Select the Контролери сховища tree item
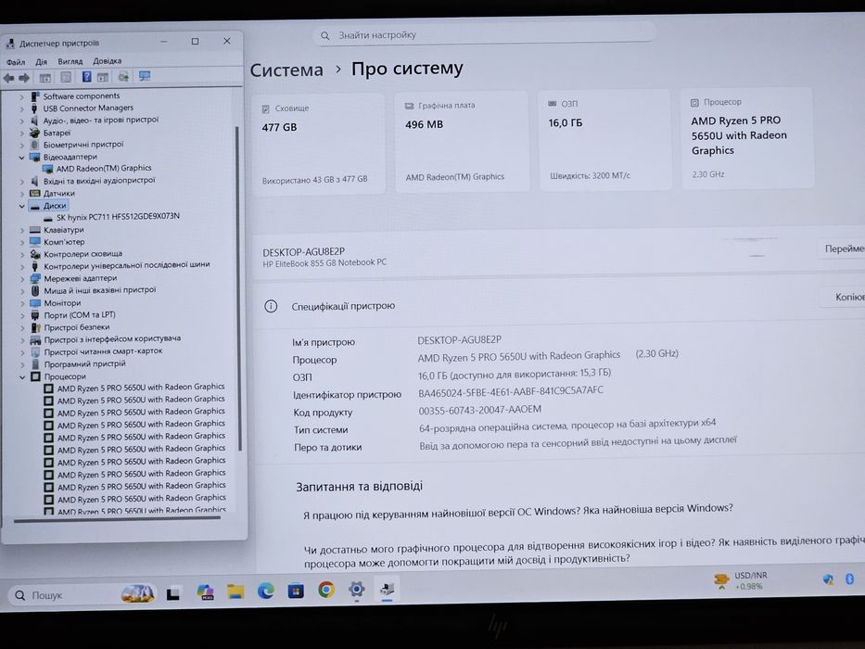The height and width of the screenshot is (649, 865). click(83, 254)
